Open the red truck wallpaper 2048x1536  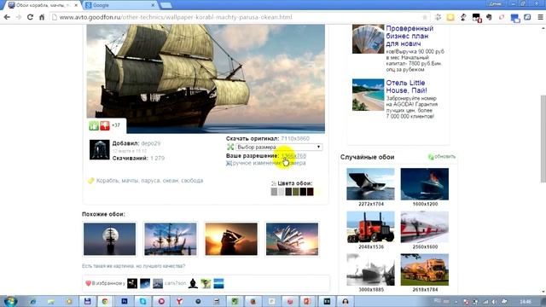pyautogui.click(x=370, y=227)
